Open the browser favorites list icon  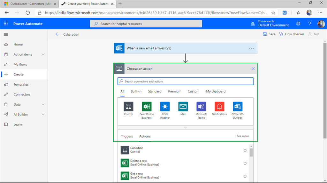[299, 13]
